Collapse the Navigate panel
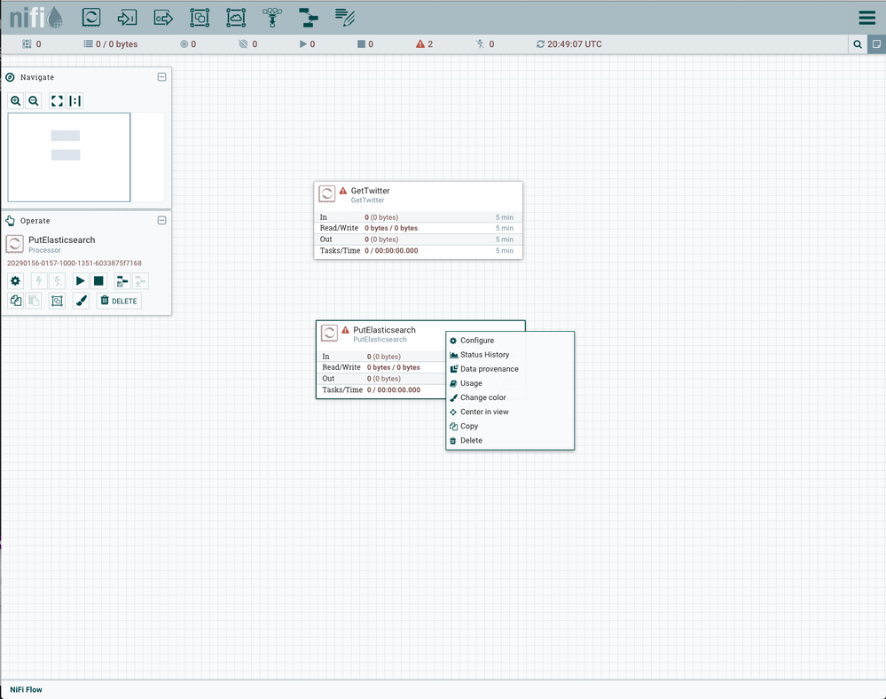This screenshot has width=886, height=699. (161, 77)
